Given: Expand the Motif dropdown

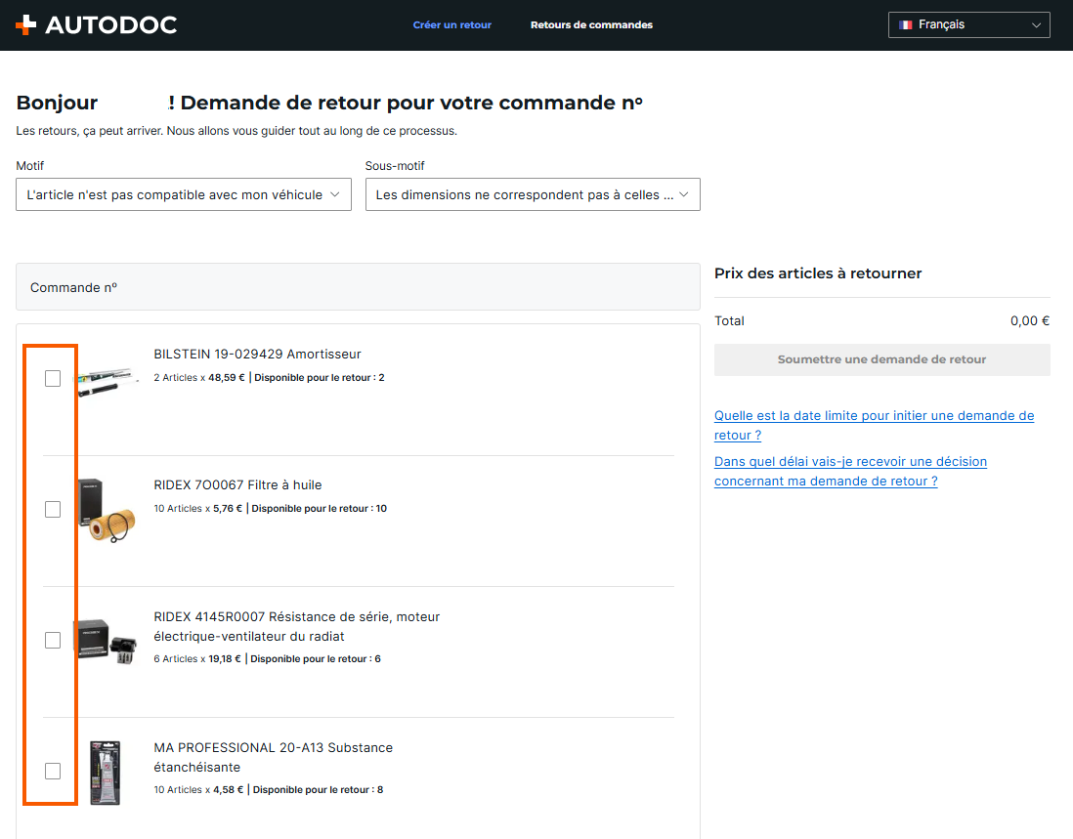Looking at the screenshot, I should tap(184, 195).
